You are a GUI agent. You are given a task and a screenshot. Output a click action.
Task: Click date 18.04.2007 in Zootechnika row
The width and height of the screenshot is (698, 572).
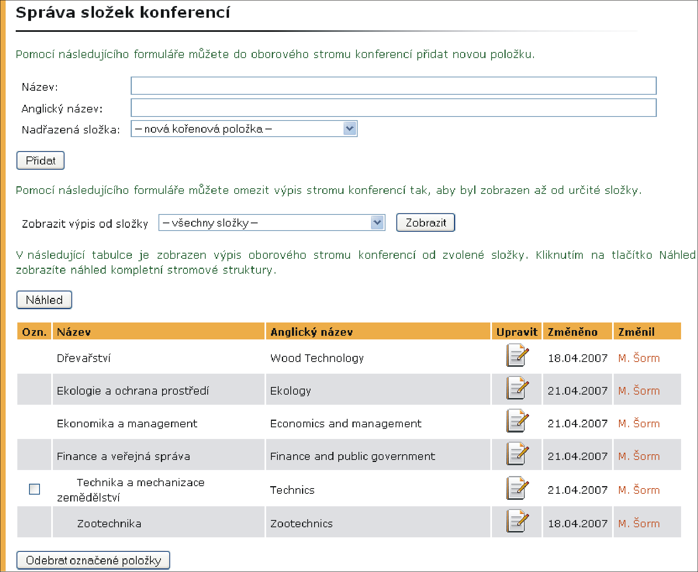[577, 524]
